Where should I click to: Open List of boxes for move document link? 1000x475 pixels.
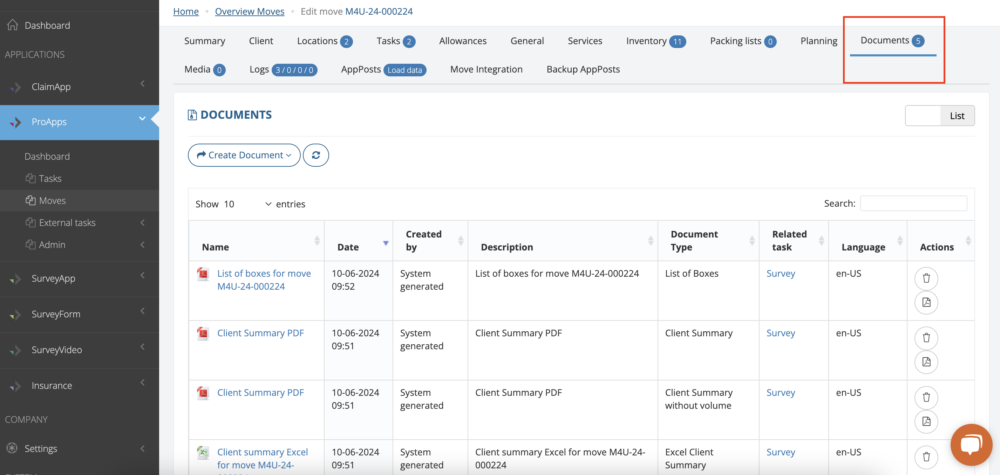click(264, 280)
